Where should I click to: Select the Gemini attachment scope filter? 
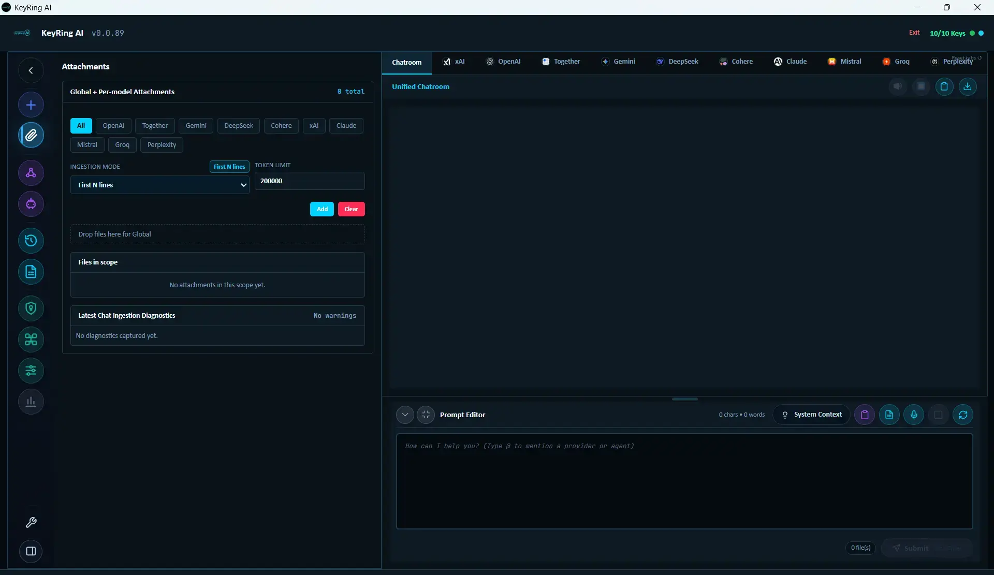[196, 126]
